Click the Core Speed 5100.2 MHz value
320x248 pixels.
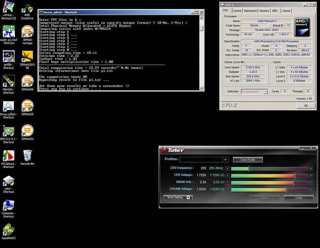pyautogui.click(x=253, y=67)
